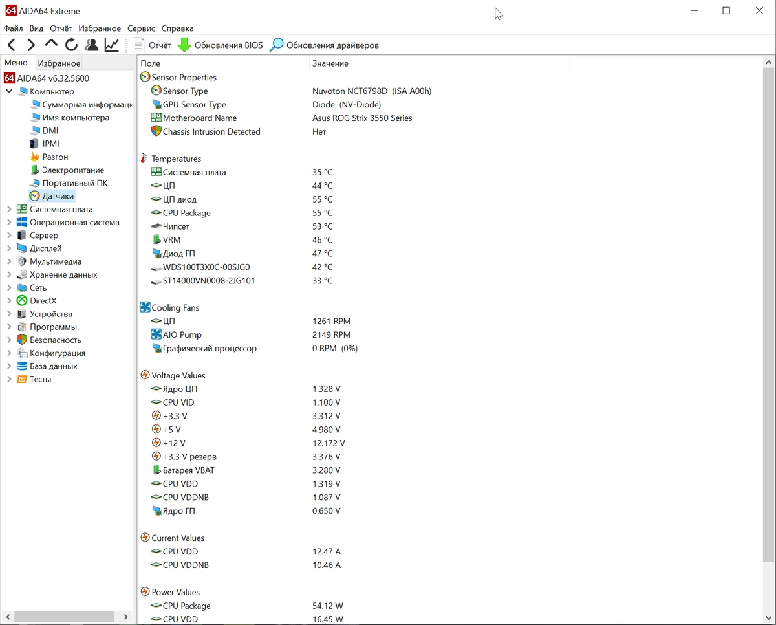Click the left panel horizontal scrollbar right arrow
Screen dimensions: 776x625
125,617
